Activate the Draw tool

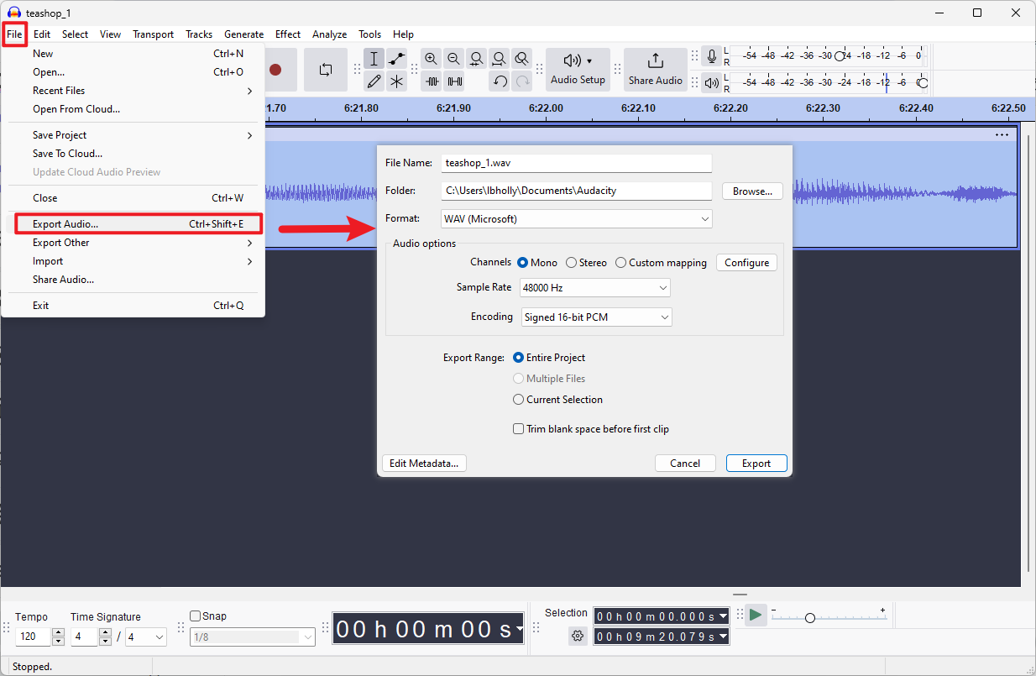374,81
